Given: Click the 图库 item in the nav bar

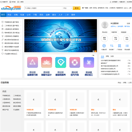Looking at the screenshot, I should tap(73, 15).
